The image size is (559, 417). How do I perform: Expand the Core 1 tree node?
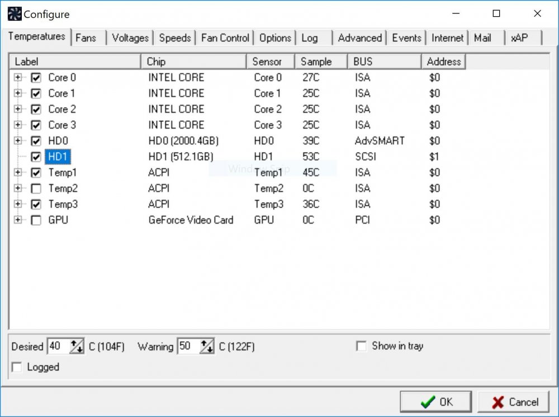[17, 93]
